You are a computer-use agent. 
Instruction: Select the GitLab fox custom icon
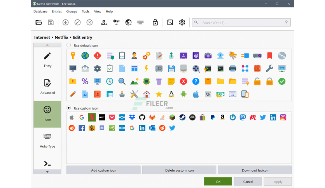coord(152,117)
